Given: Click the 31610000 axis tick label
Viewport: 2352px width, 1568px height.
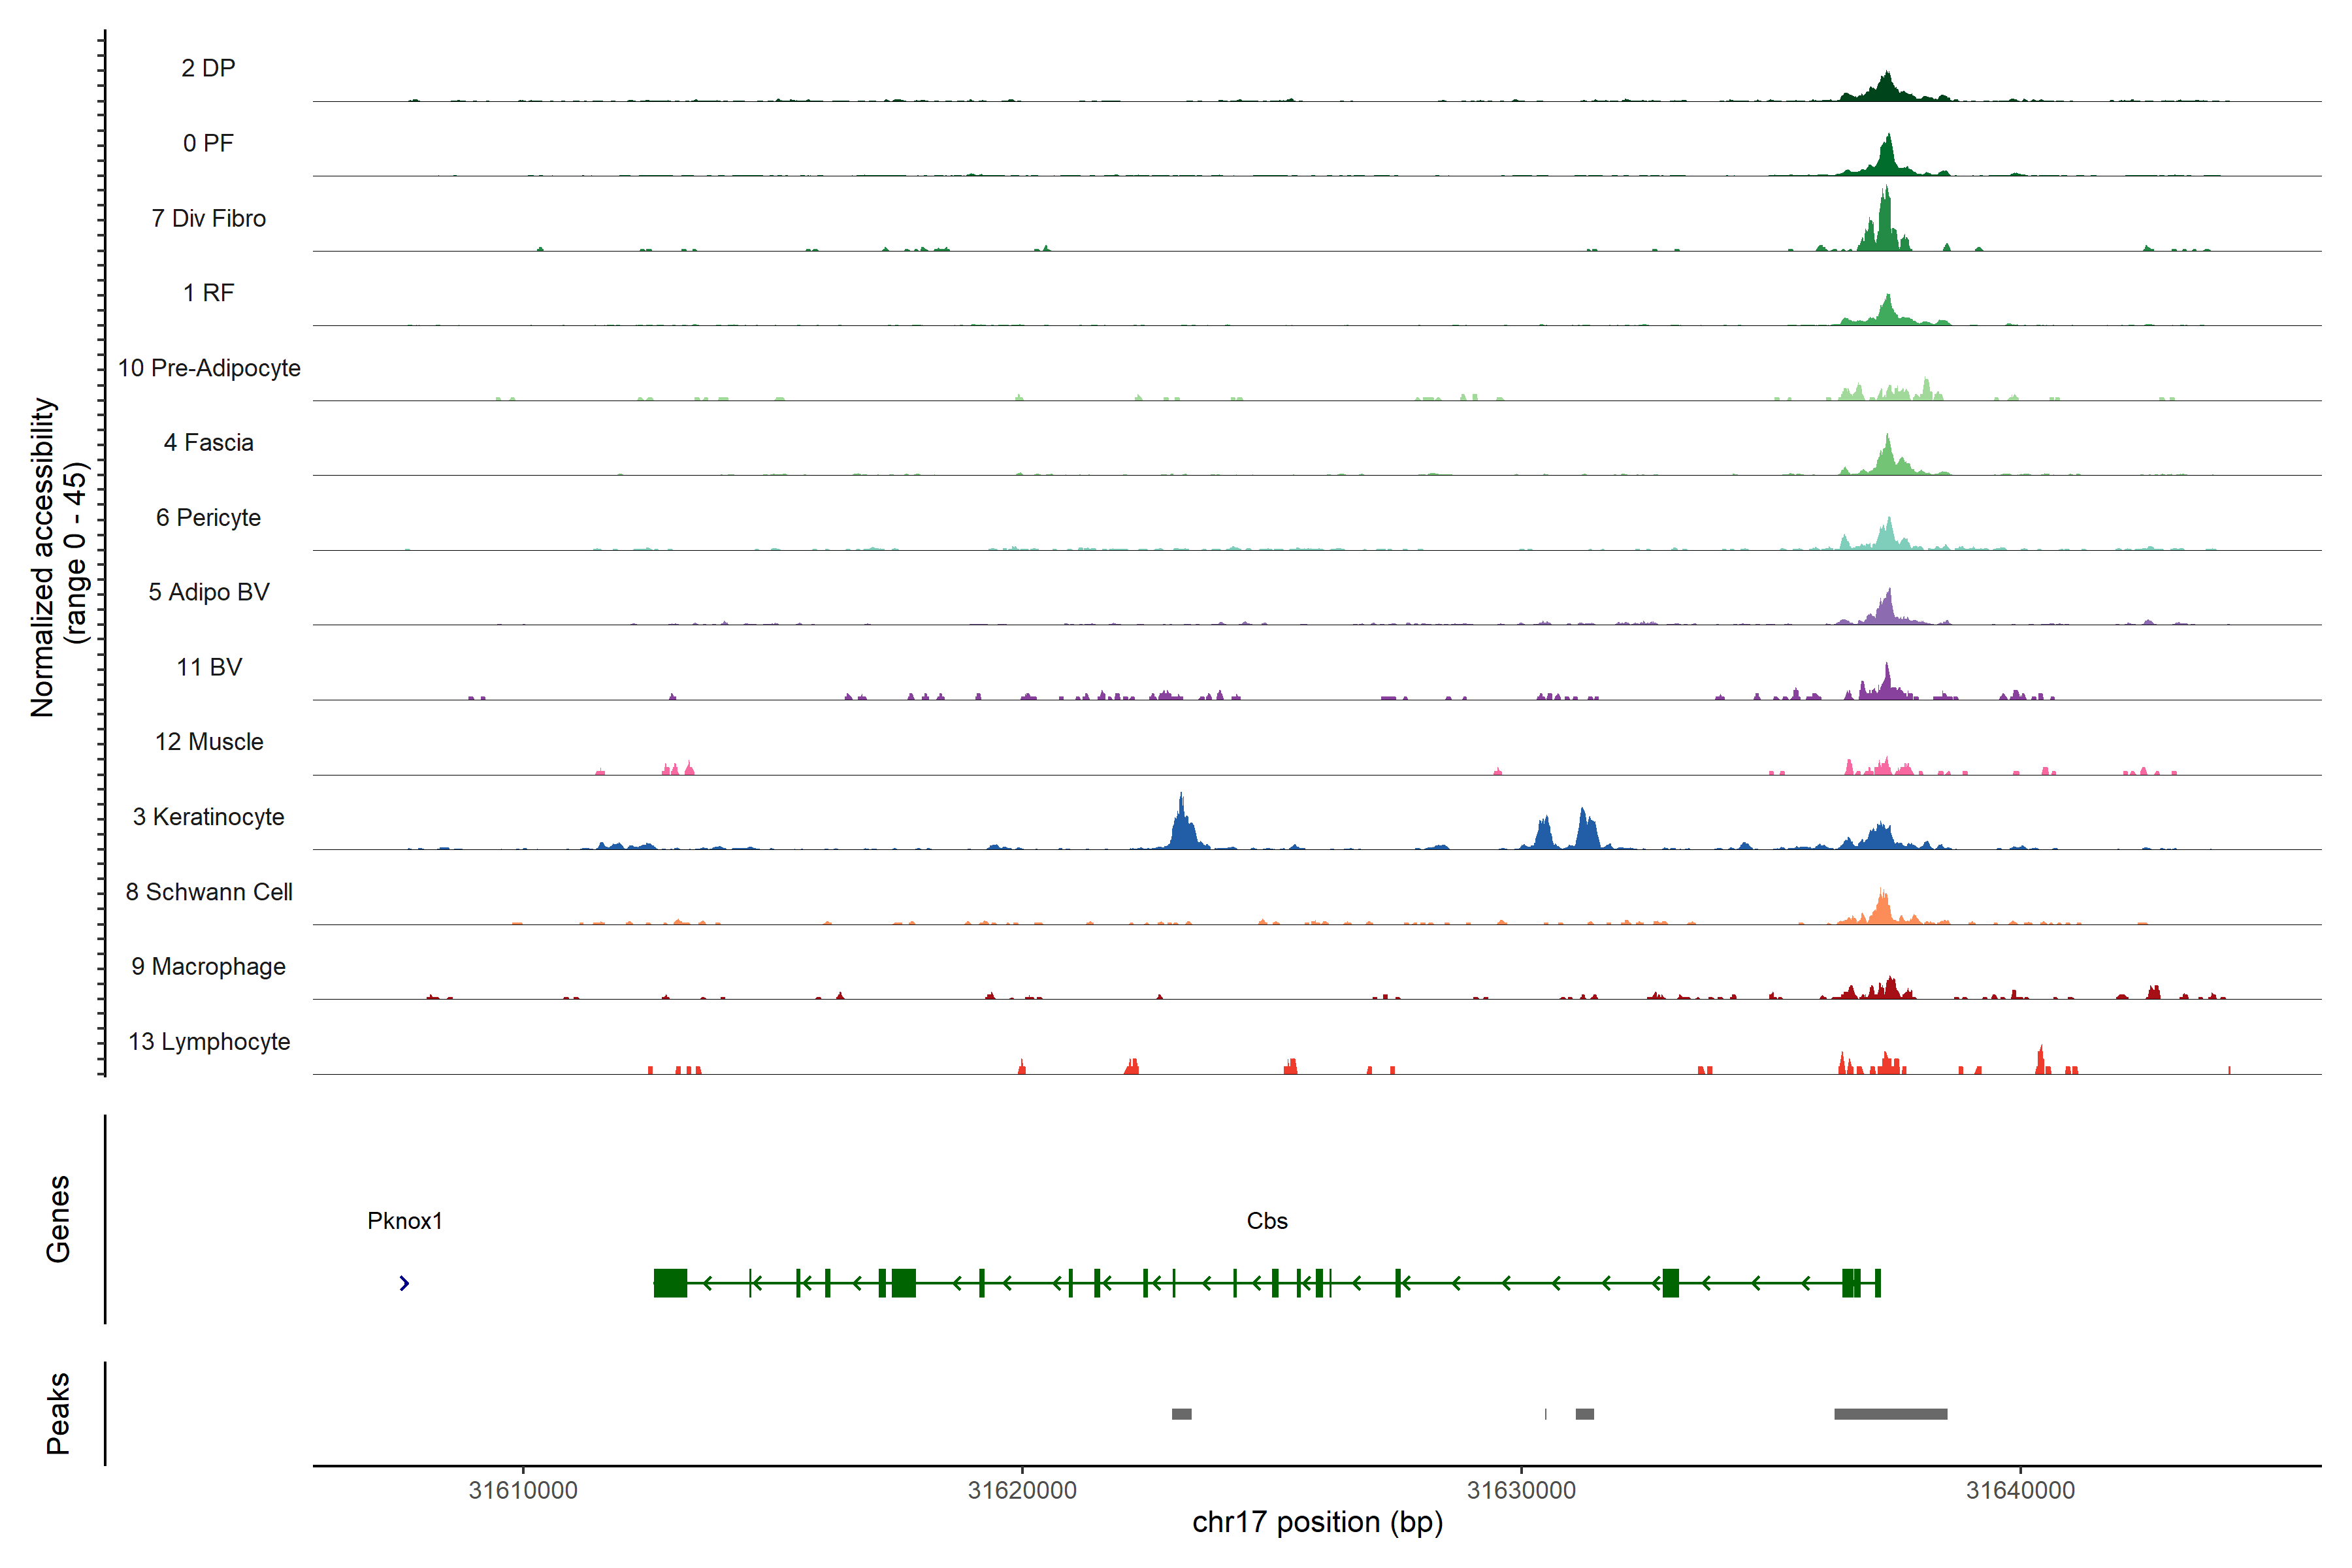Looking at the screenshot, I should click(x=523, y=1490).
